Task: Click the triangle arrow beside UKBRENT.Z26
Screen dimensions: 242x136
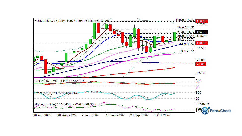Action: (x=36, y=21)
